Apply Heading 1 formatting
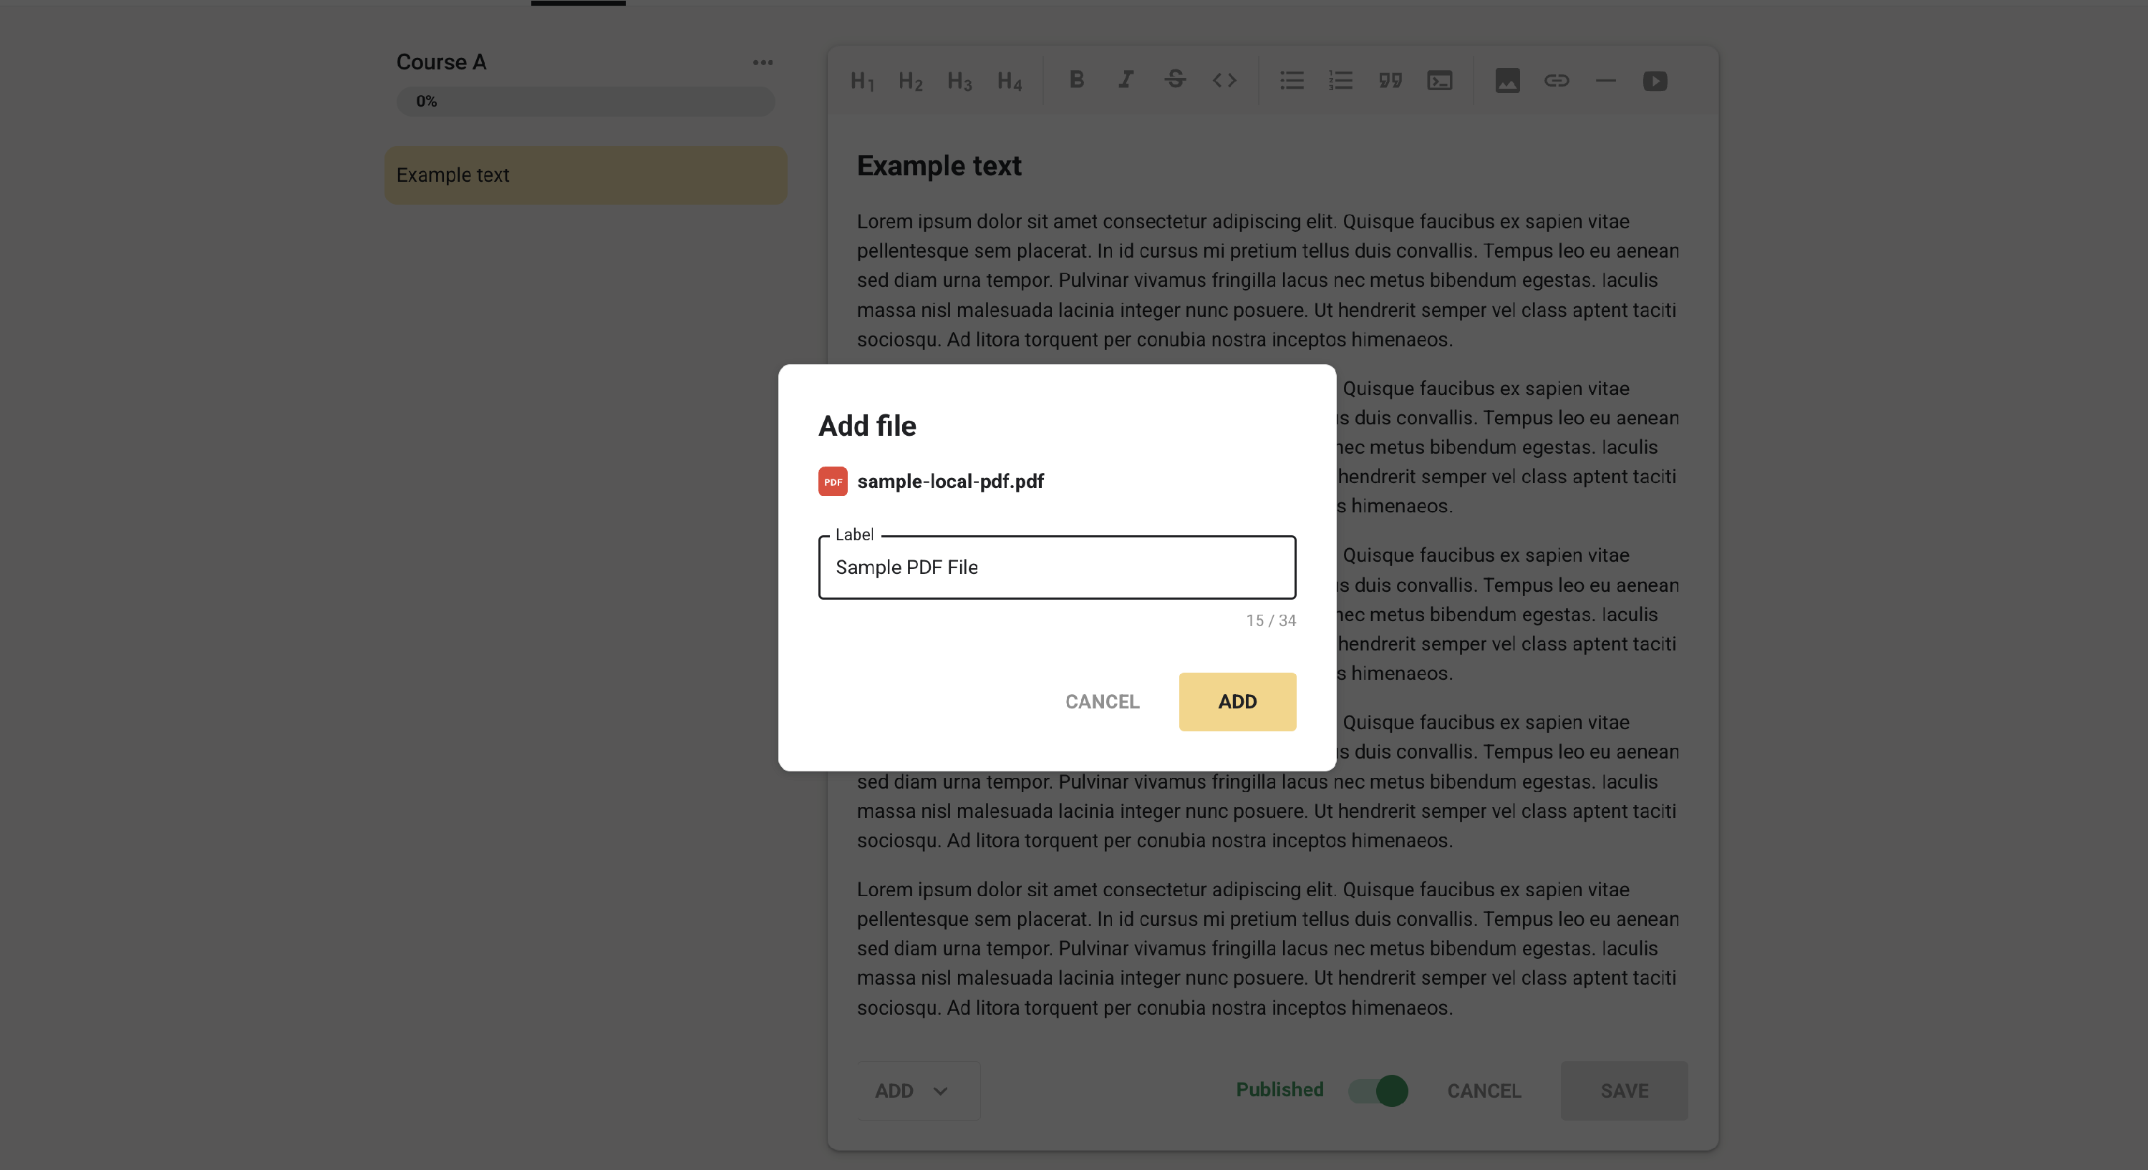Image resolution: width=2148 pixels, height=1170 pixels. click(x=861, y=81)
